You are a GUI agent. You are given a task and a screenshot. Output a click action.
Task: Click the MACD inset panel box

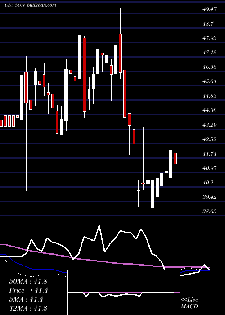pyautogui.click(x=124, y=292)
